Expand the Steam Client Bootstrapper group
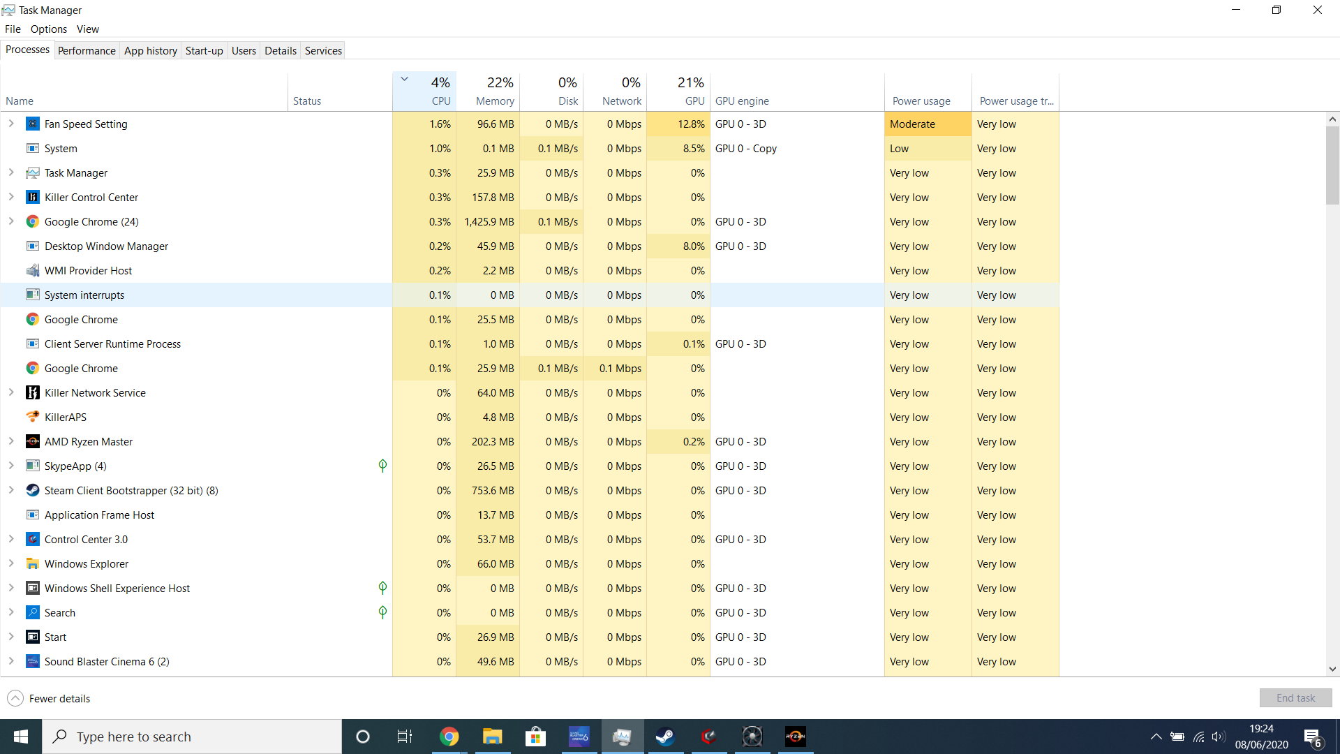This screenshot has width=1340, height=754. [11, 490]
